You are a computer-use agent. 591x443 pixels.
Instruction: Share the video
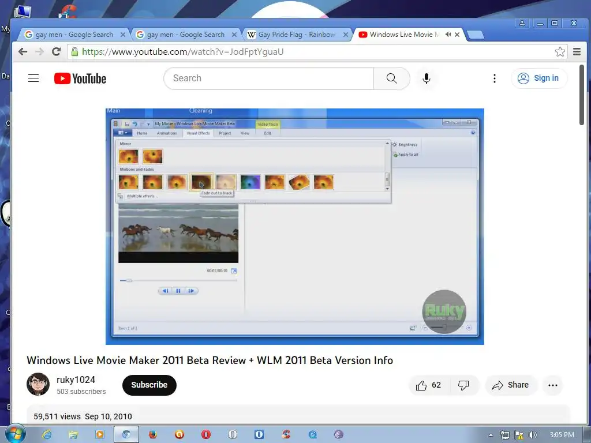click(x=510, y=385)
